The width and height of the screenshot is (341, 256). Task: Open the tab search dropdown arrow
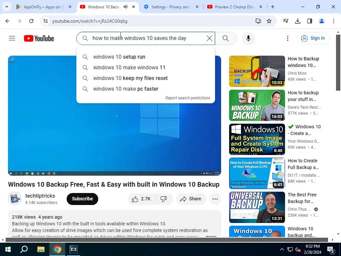coord(7,7)
